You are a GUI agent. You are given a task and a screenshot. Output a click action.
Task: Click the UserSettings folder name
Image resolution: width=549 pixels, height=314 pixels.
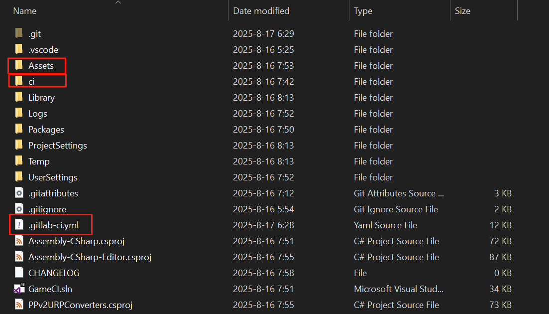53,177
